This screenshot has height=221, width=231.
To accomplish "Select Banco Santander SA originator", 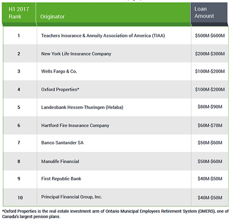I will point(62,142).
